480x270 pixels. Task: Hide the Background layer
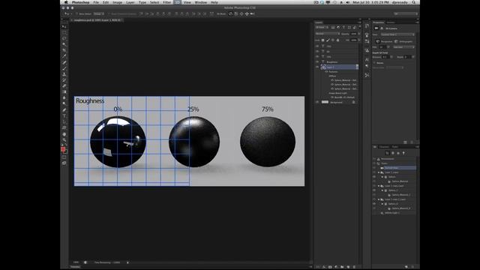317,102
